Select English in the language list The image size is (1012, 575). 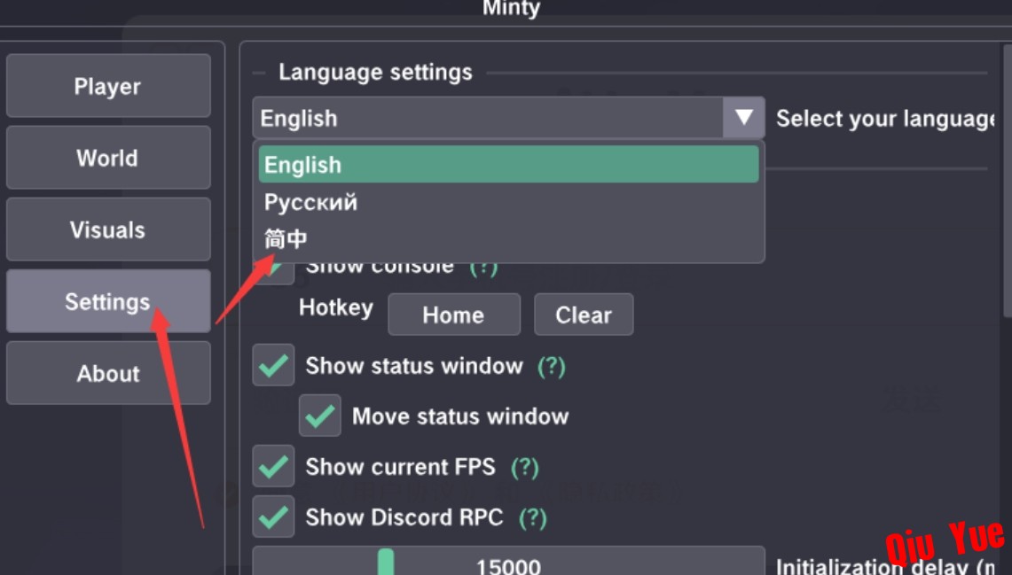point(508,165)
